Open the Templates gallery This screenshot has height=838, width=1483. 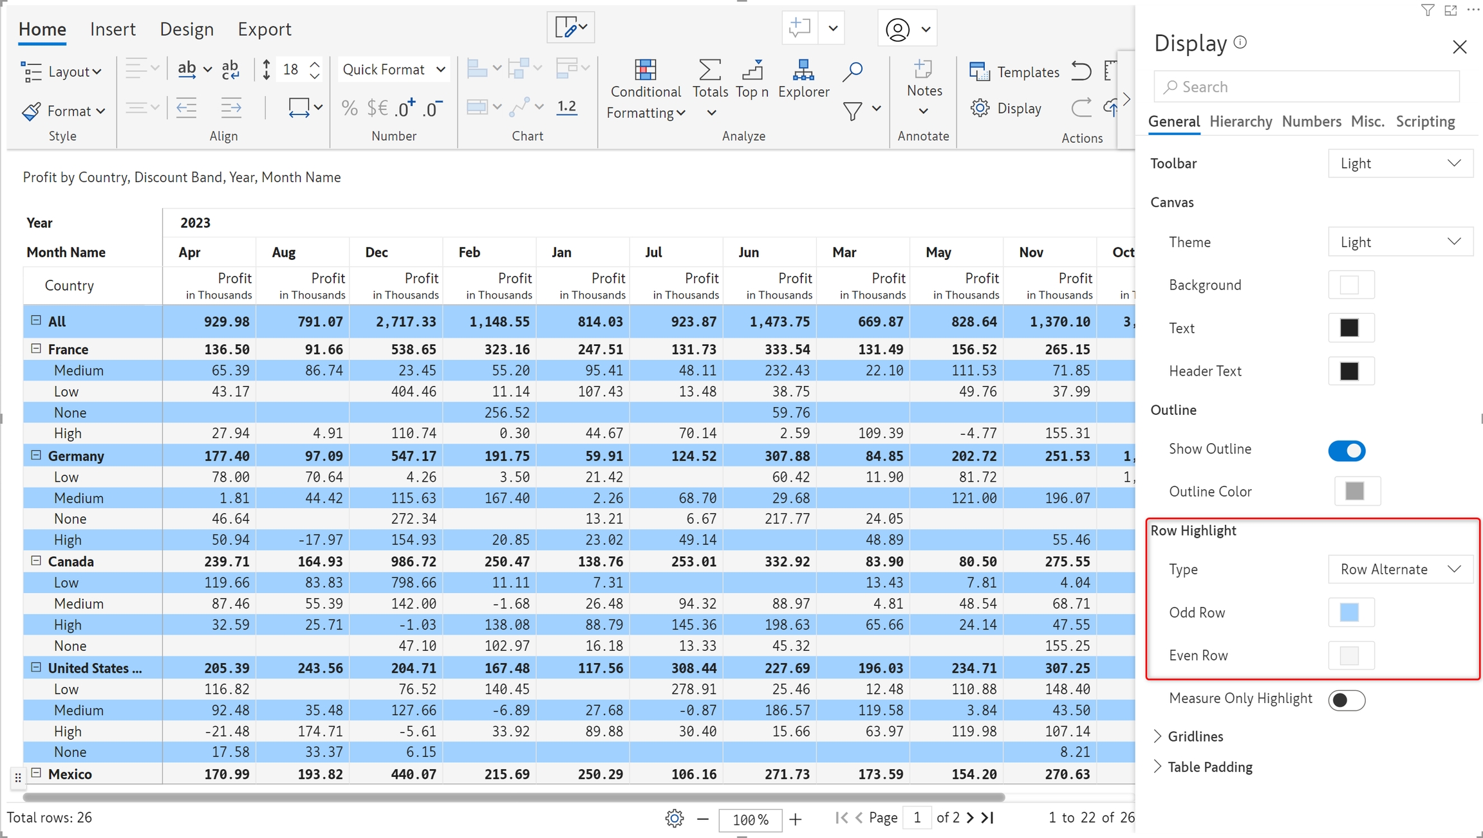click(1014, 72)
